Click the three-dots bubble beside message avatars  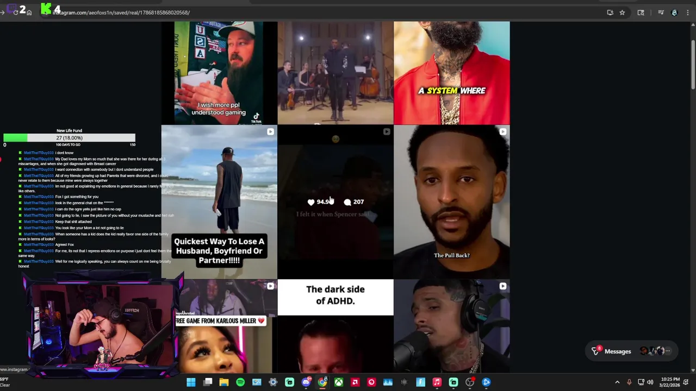click(x=668, y=351)
